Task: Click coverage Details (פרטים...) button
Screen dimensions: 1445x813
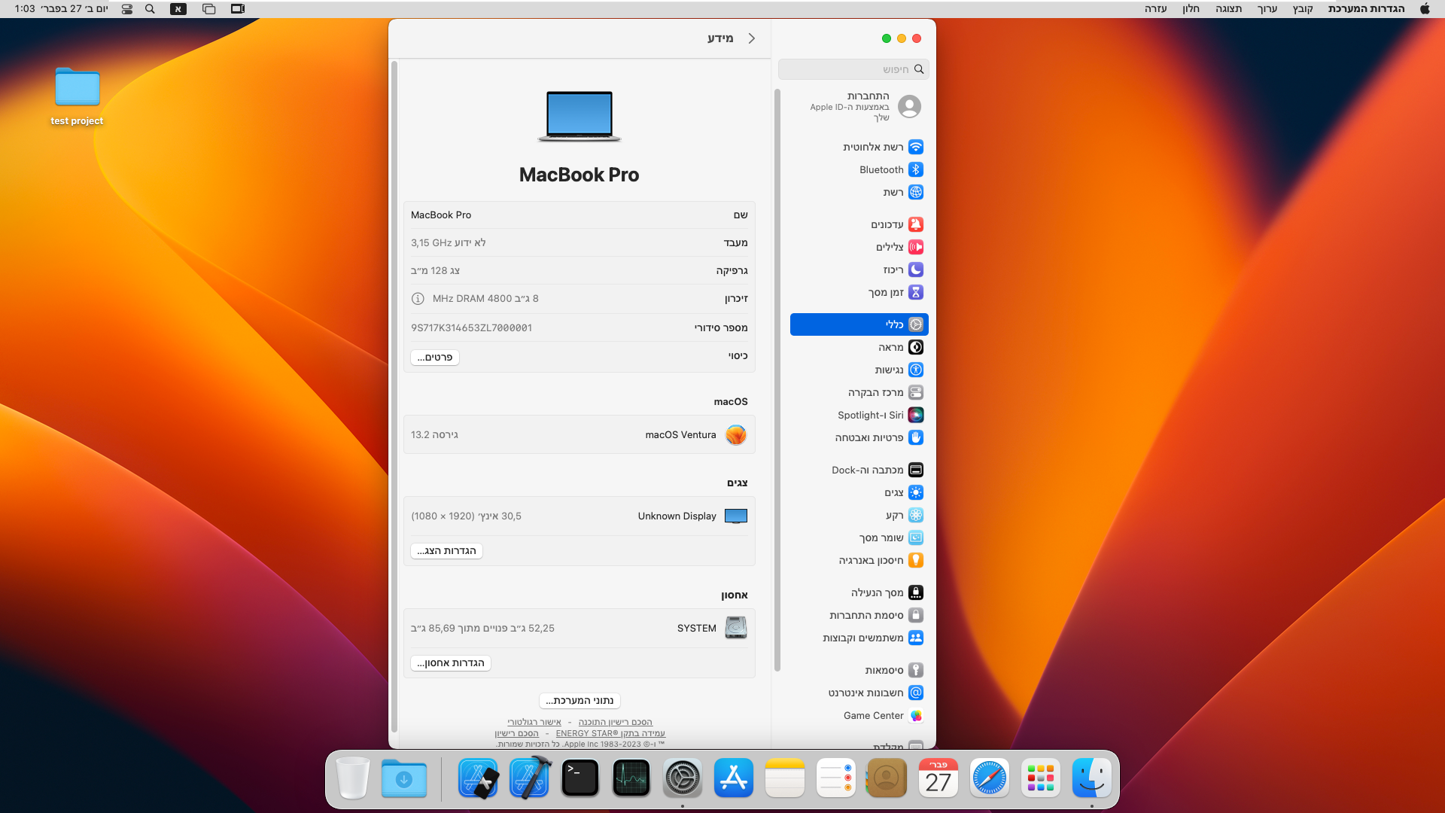Action: click(x=435, y=358)
